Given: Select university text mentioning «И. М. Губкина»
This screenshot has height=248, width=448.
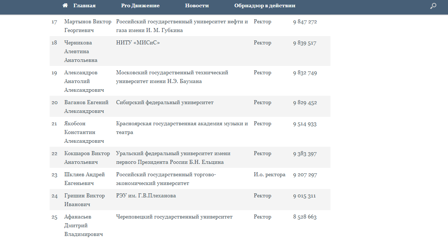Looking at the screenshot, I should point(182,26).
